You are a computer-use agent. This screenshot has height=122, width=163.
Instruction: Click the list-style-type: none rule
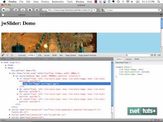[x=131, y=74]
